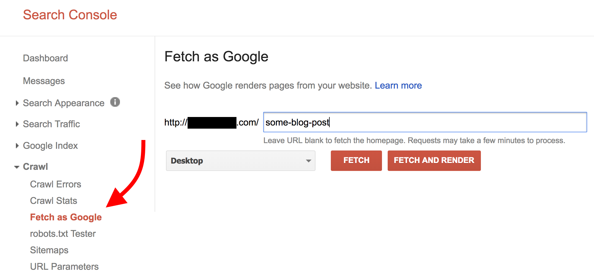Open the Learn more link
594x276 pixels.
click(398, 85)
